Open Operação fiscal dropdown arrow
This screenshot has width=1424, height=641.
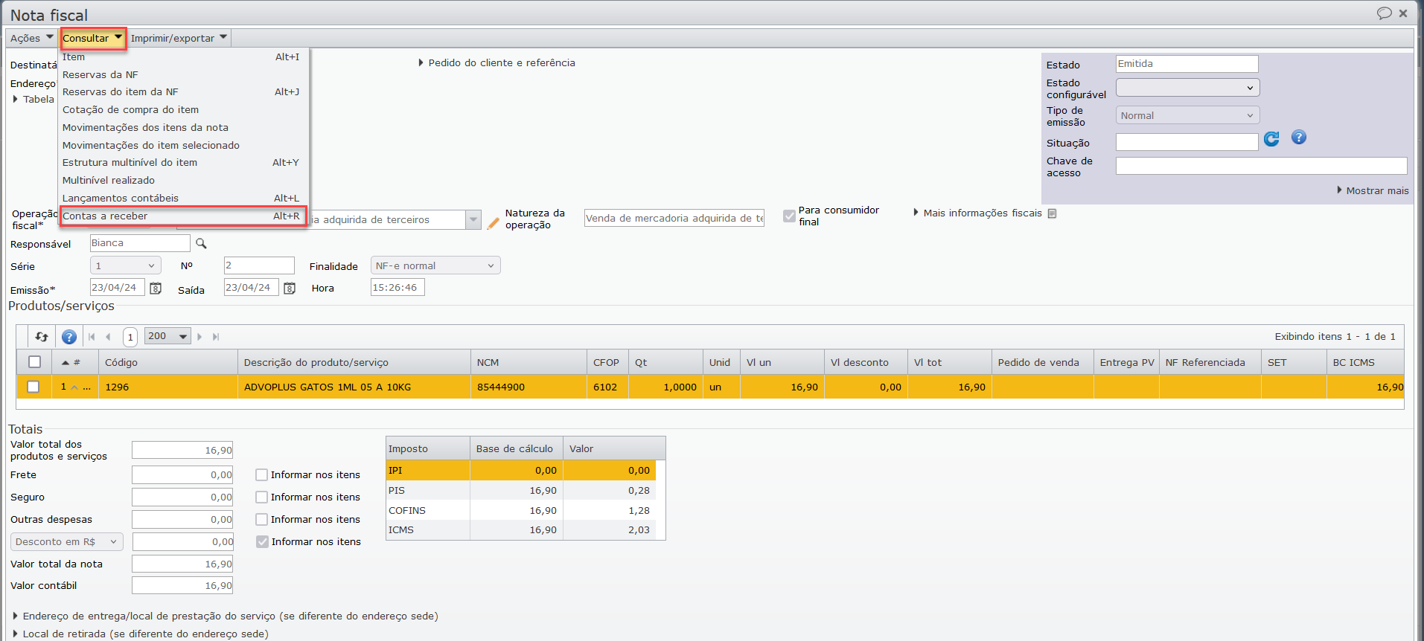pos(473,219)
